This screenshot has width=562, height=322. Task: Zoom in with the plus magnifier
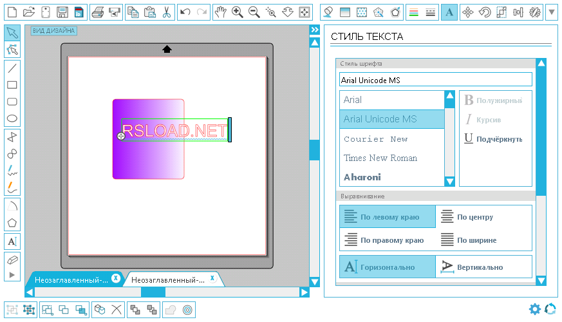click(x=238, y=12)
